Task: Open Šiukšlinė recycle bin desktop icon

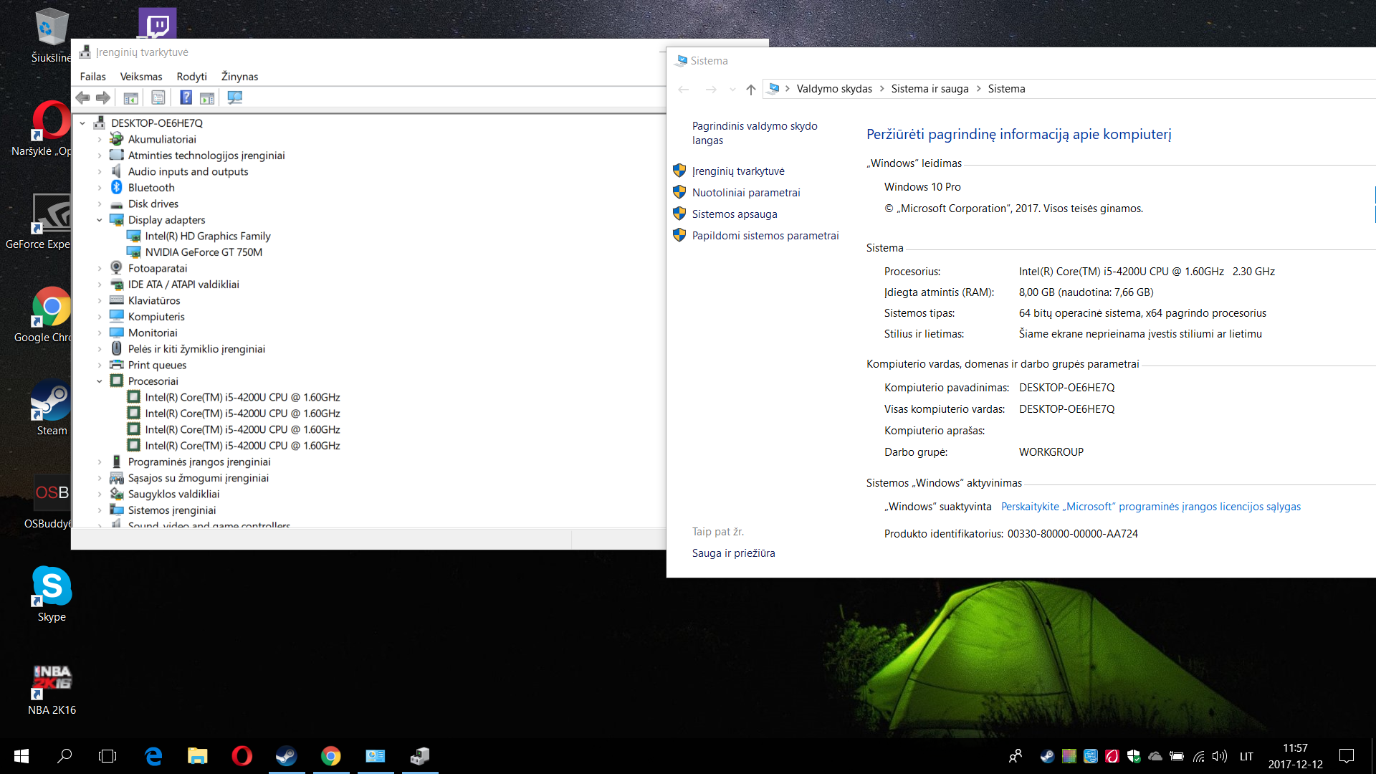Action: 52,36
